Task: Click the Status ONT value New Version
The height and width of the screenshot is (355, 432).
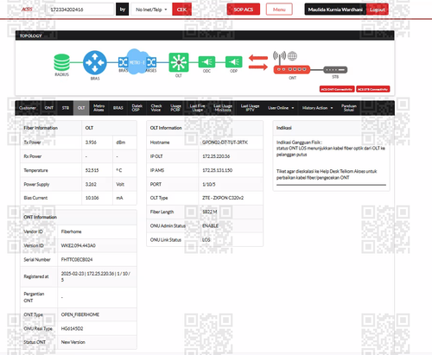Action: click(x=73, y=342)
